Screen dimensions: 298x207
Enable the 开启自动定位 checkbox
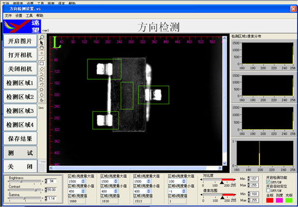click(x=268, y=191)
